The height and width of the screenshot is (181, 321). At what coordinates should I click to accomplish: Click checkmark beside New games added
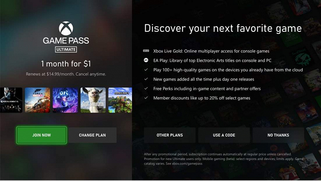point(146,79)
